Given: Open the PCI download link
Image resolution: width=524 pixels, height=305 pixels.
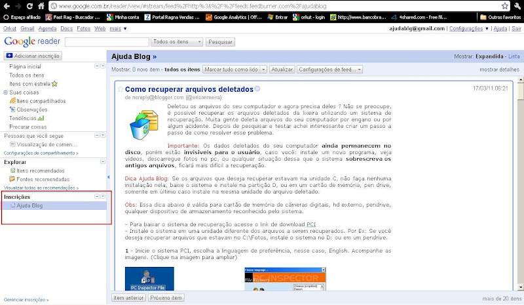Looking at the screenshot, I should pos(311,224).
